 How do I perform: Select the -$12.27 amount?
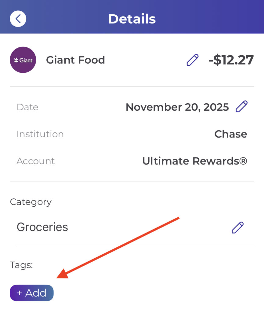pos(231,60)
